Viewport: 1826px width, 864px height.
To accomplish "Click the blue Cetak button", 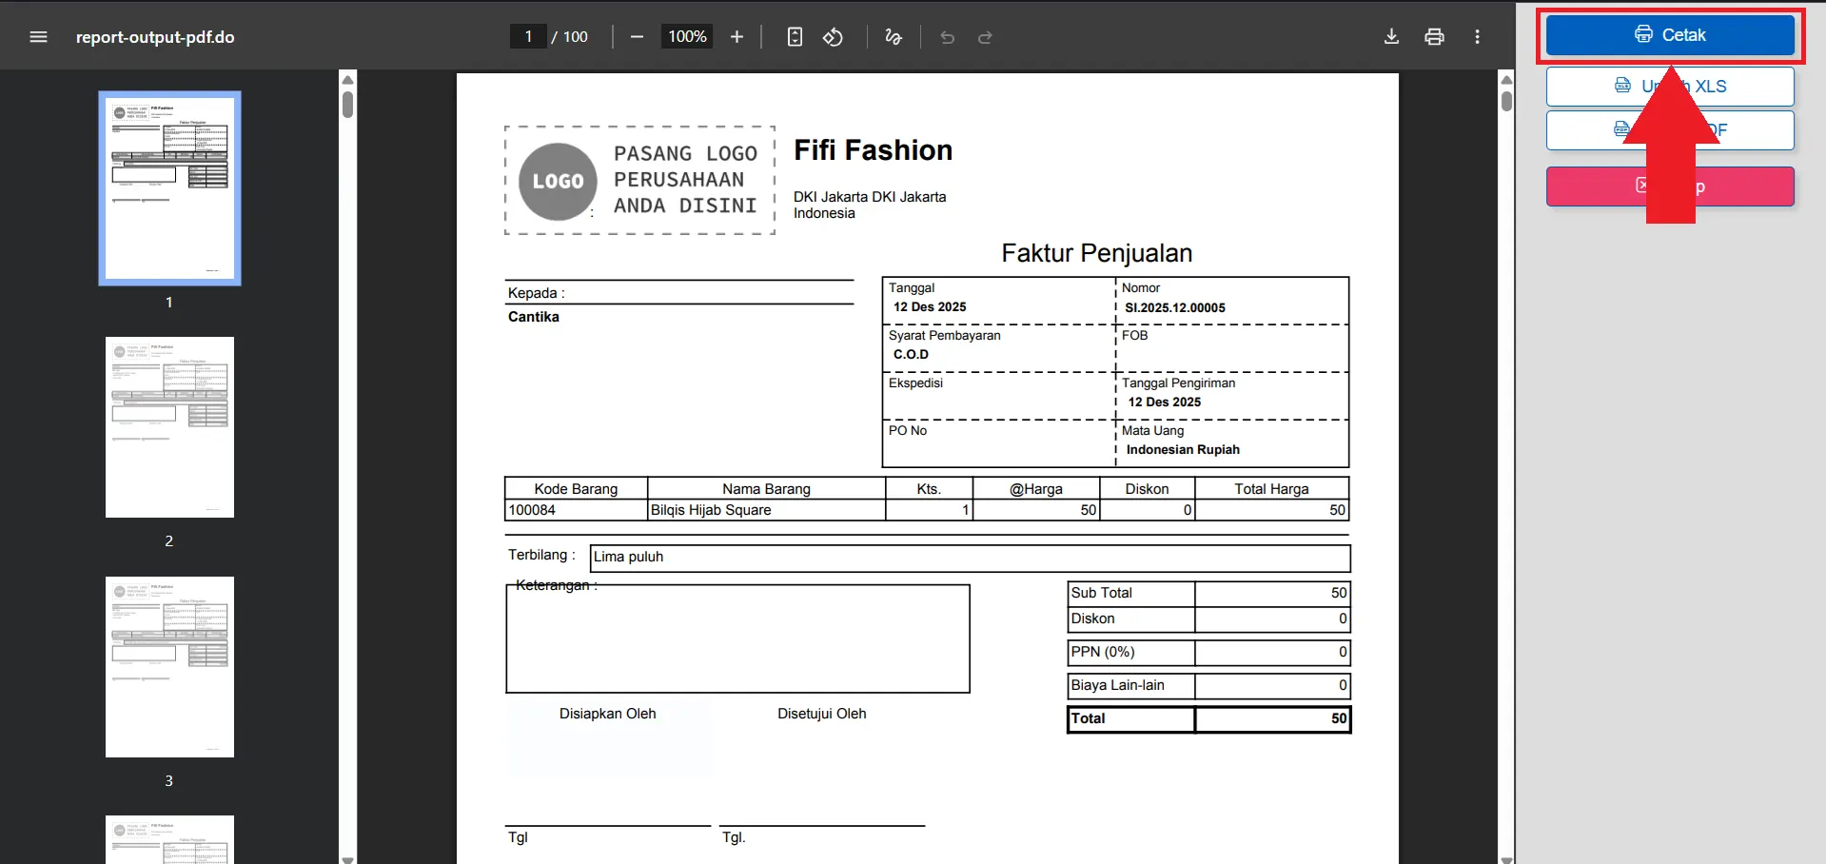I will pyautogui.click(x=1670, y=35).
